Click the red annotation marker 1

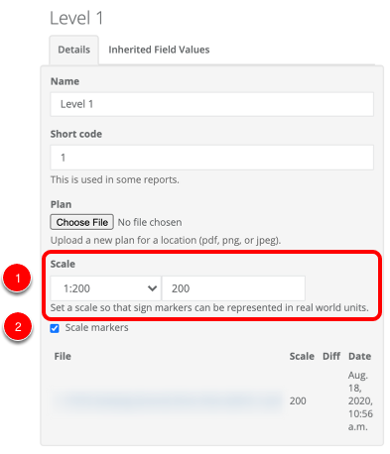17,278
